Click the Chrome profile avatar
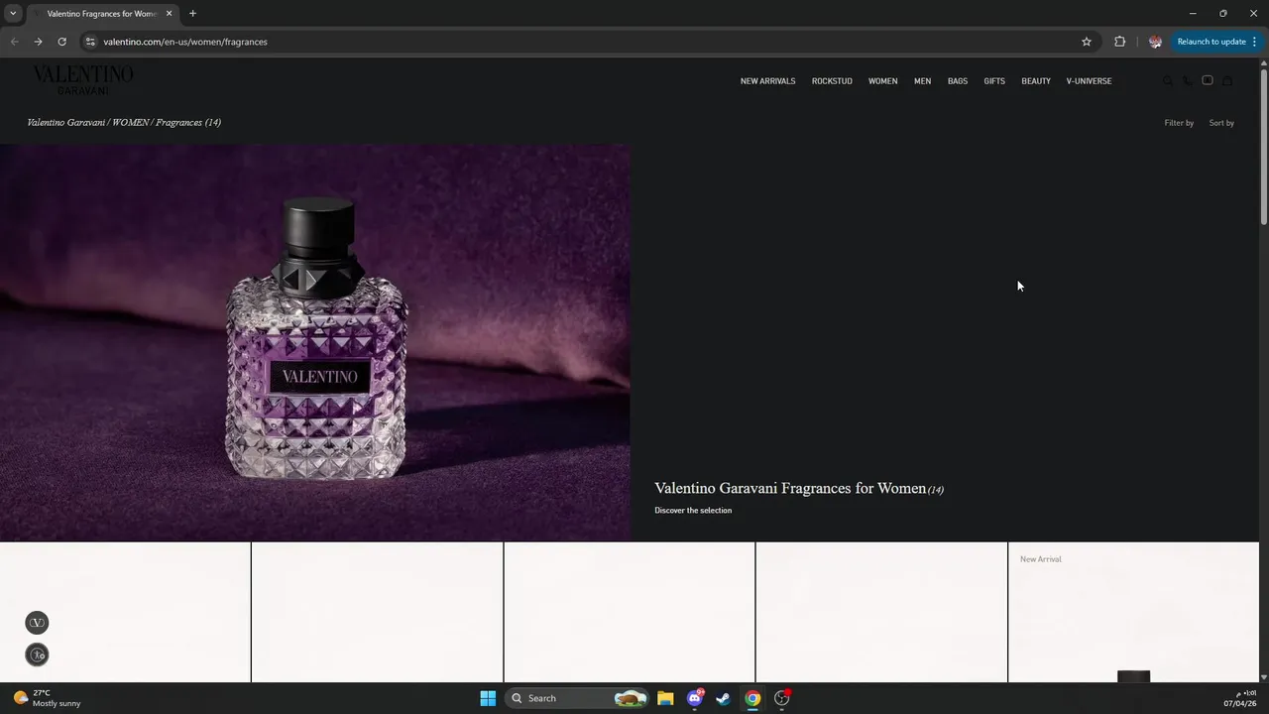 point(1155,42)
